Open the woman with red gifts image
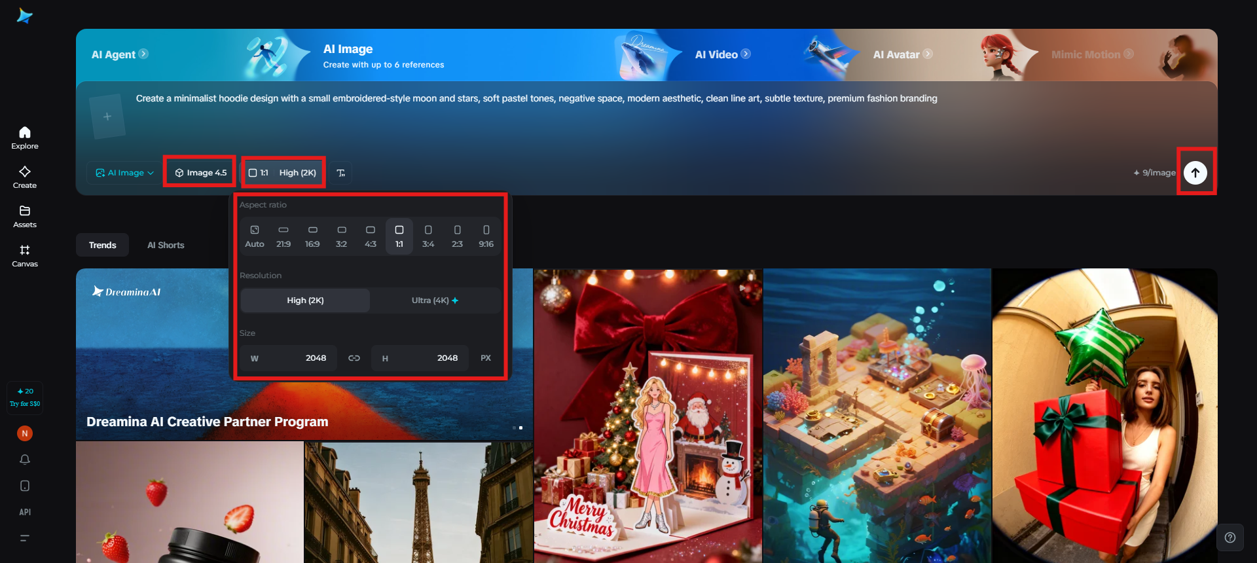The image size is (1257, 563). pos(1105,416)
